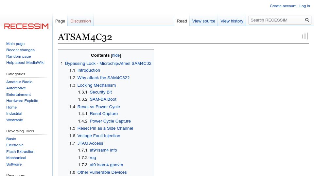Jump to JTAG Access section
The image size is (314, 176).
90,143
